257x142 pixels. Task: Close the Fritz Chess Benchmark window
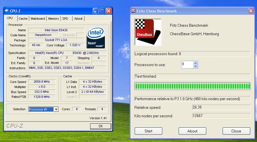click(x=251, y=11)
